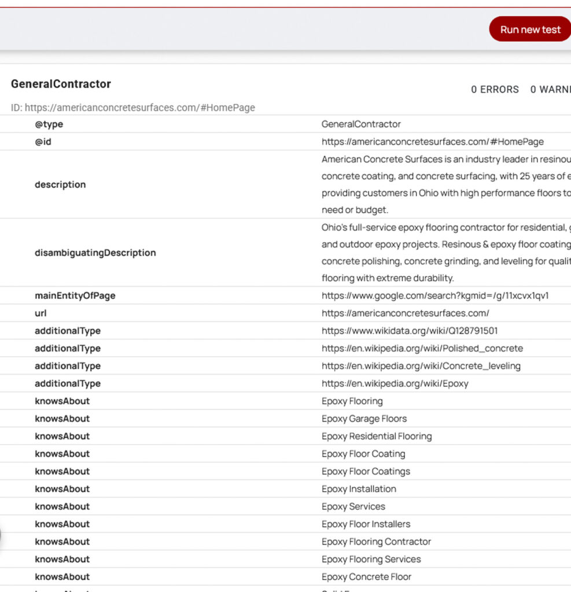Click the Epoxy Floor Coating value
Screen dimensions: 571x592
point(363,453)
